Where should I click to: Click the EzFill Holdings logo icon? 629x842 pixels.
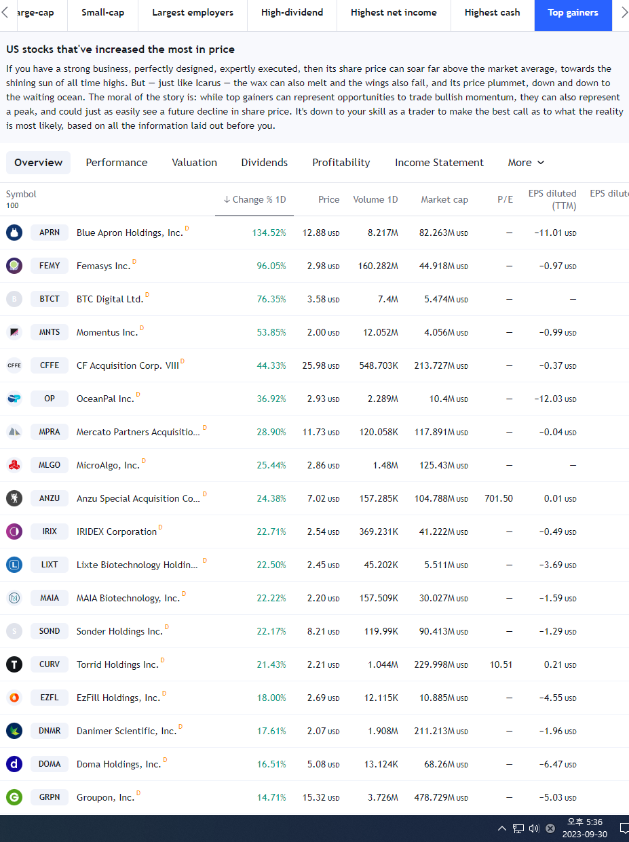(x=14, y=698)
